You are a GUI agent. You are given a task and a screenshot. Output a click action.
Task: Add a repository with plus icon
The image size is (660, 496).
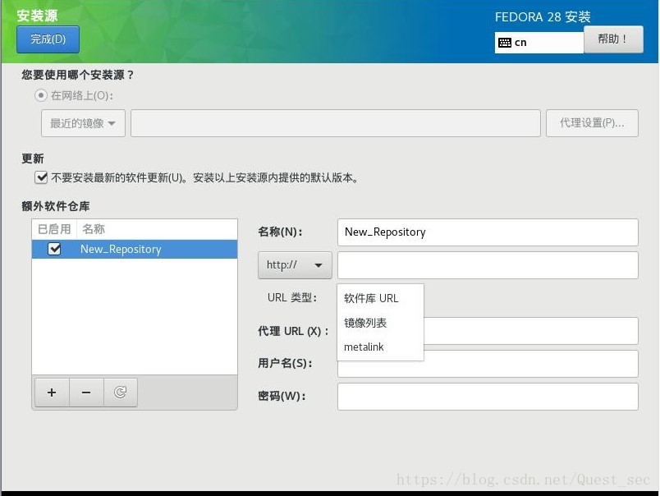pos(52,393)
